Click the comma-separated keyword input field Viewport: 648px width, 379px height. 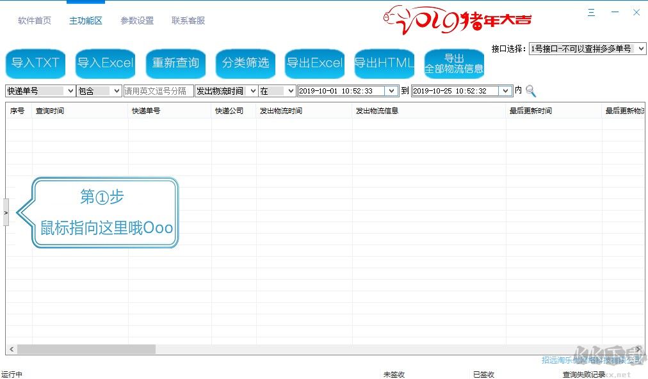click(158, 92)
